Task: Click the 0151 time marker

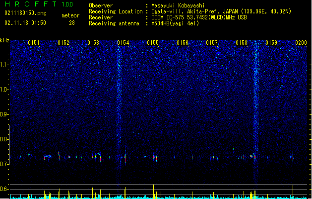Action: point(34,43)
